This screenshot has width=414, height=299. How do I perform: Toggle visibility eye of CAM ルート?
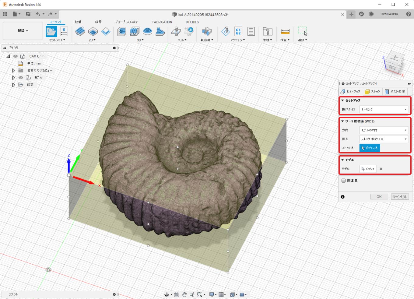point(15,56)
